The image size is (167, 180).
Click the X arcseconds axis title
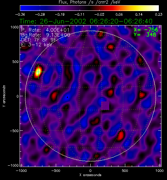coord(90,175)
